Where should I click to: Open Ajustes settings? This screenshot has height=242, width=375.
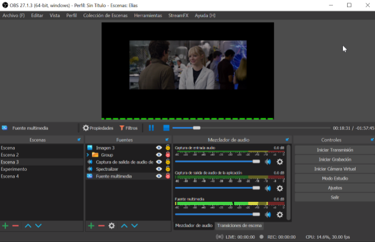pos(335,188)
